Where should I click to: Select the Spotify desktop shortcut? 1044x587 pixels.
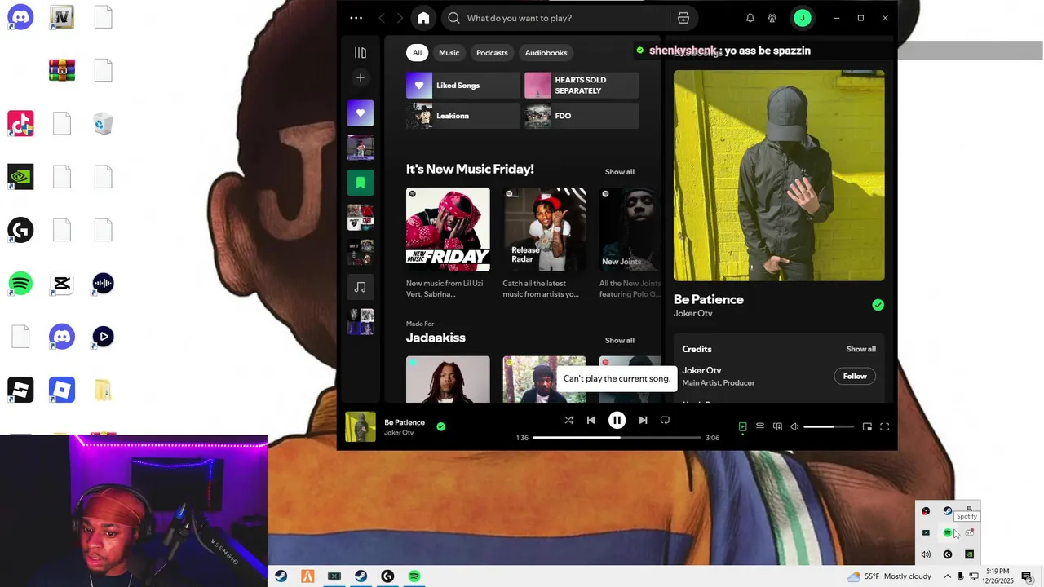coord(20,284)
